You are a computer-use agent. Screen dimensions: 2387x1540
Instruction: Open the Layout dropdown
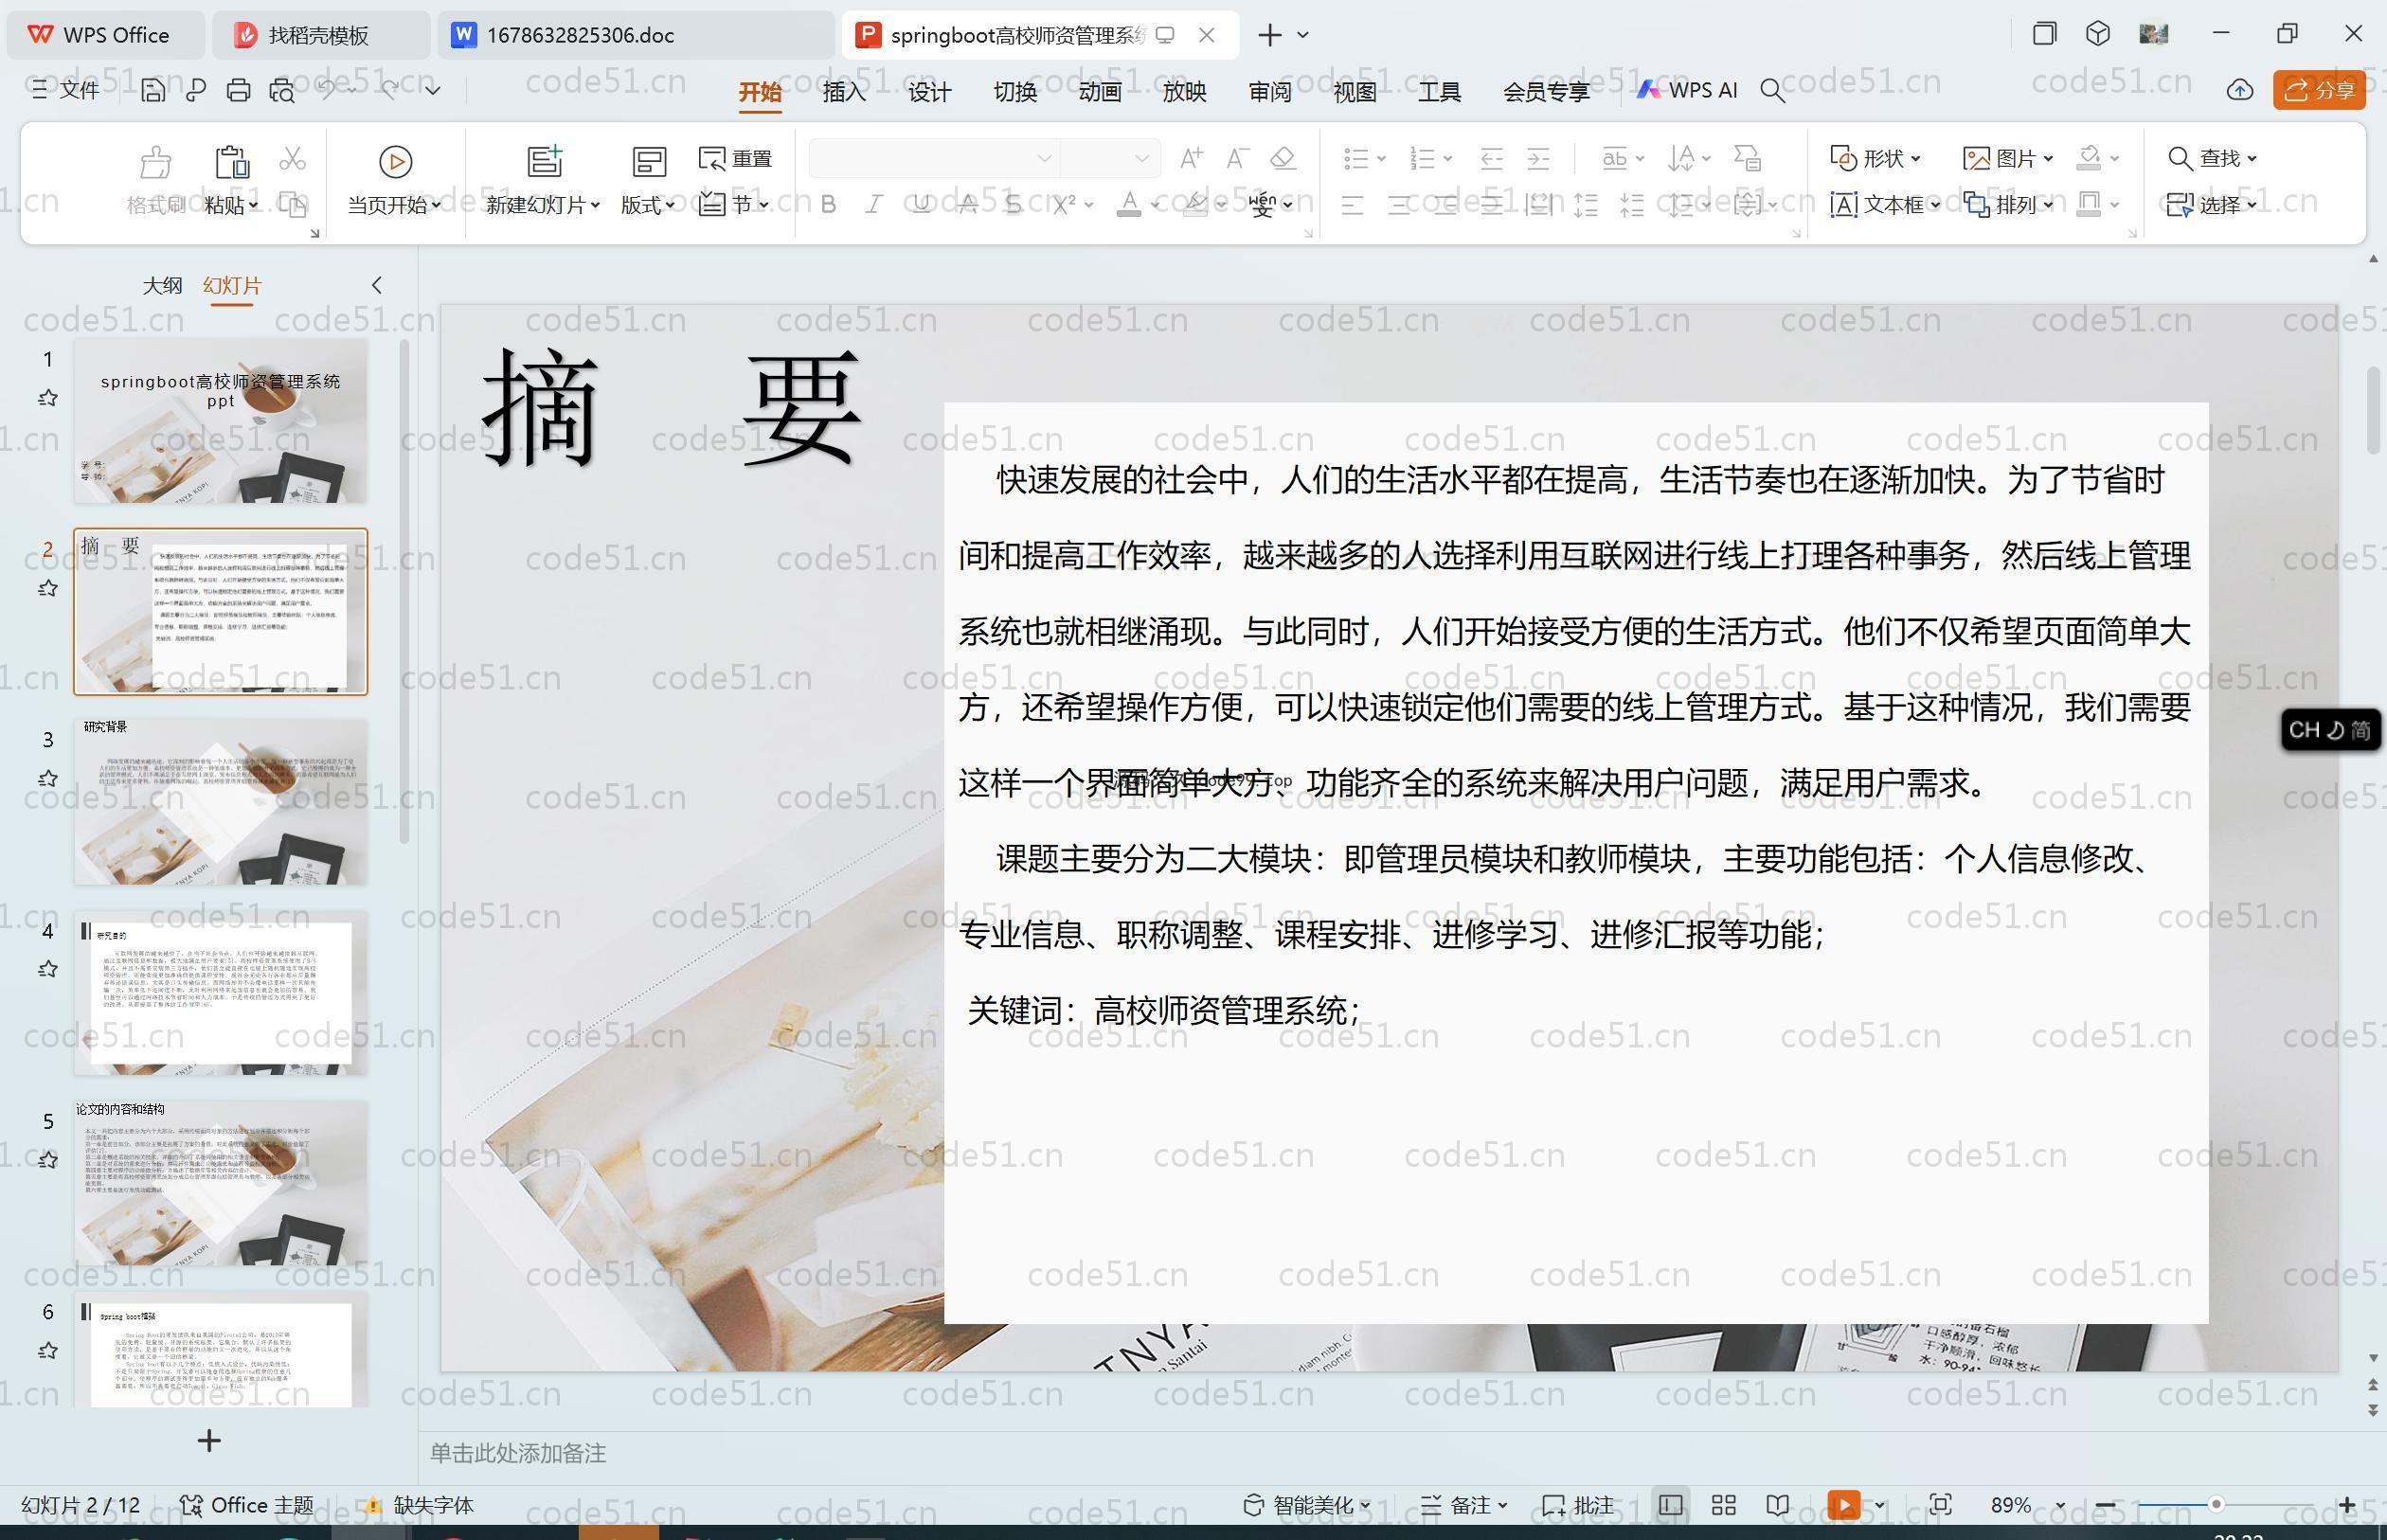tap(648, 205)
